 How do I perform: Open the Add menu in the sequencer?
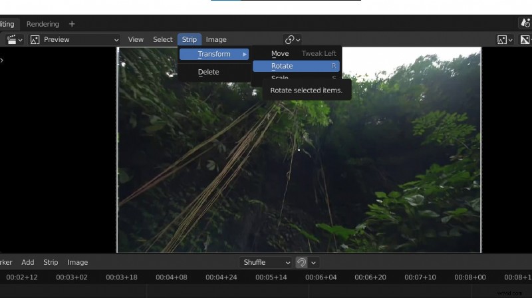coord(27,262)
